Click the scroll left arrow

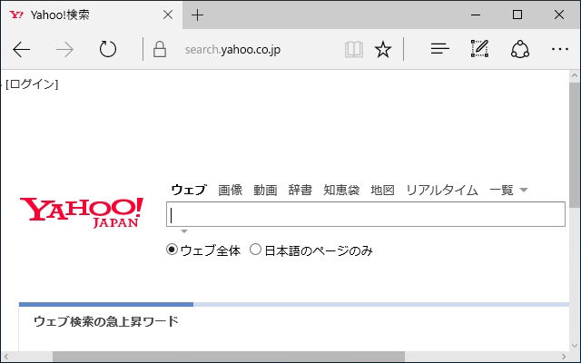pos(6,357)
